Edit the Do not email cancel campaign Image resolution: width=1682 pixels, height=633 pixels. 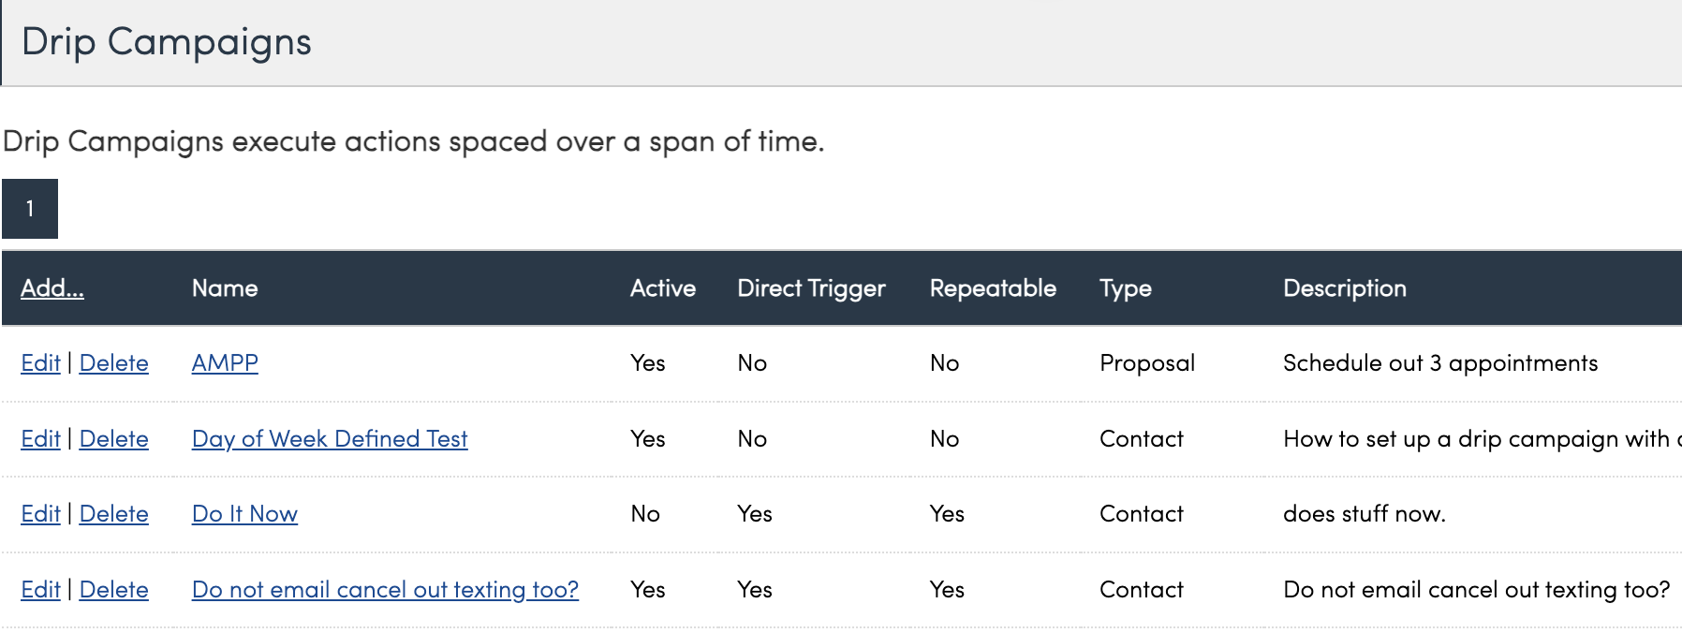tap(40, 590)
